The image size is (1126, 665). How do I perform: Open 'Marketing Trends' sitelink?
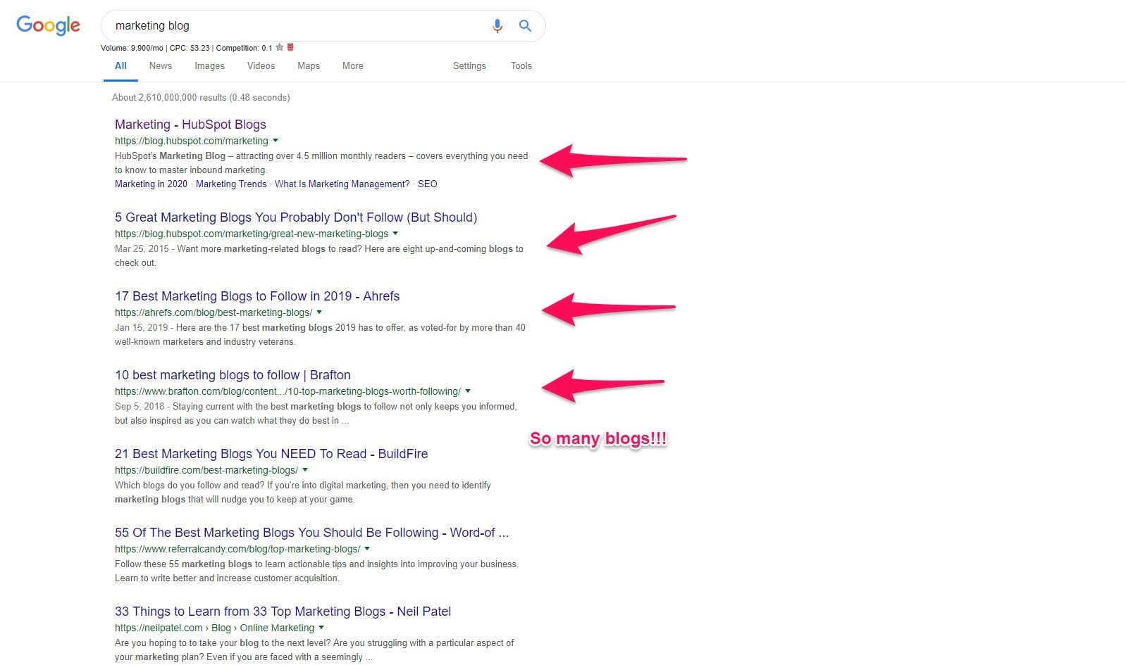[x=231, y=184]
